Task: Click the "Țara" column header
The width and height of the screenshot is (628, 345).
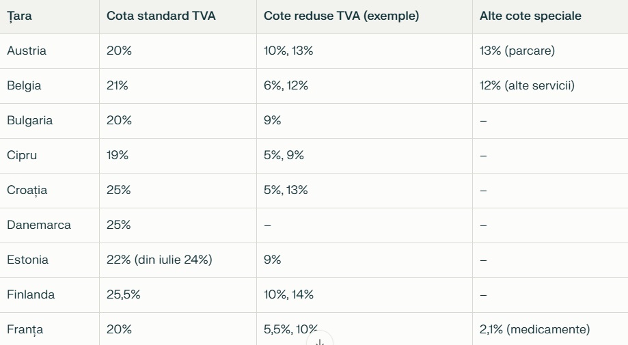Action: click(19, 16)
